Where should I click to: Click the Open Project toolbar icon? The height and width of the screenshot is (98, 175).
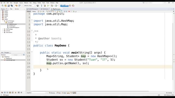click(x=8, y=5)
